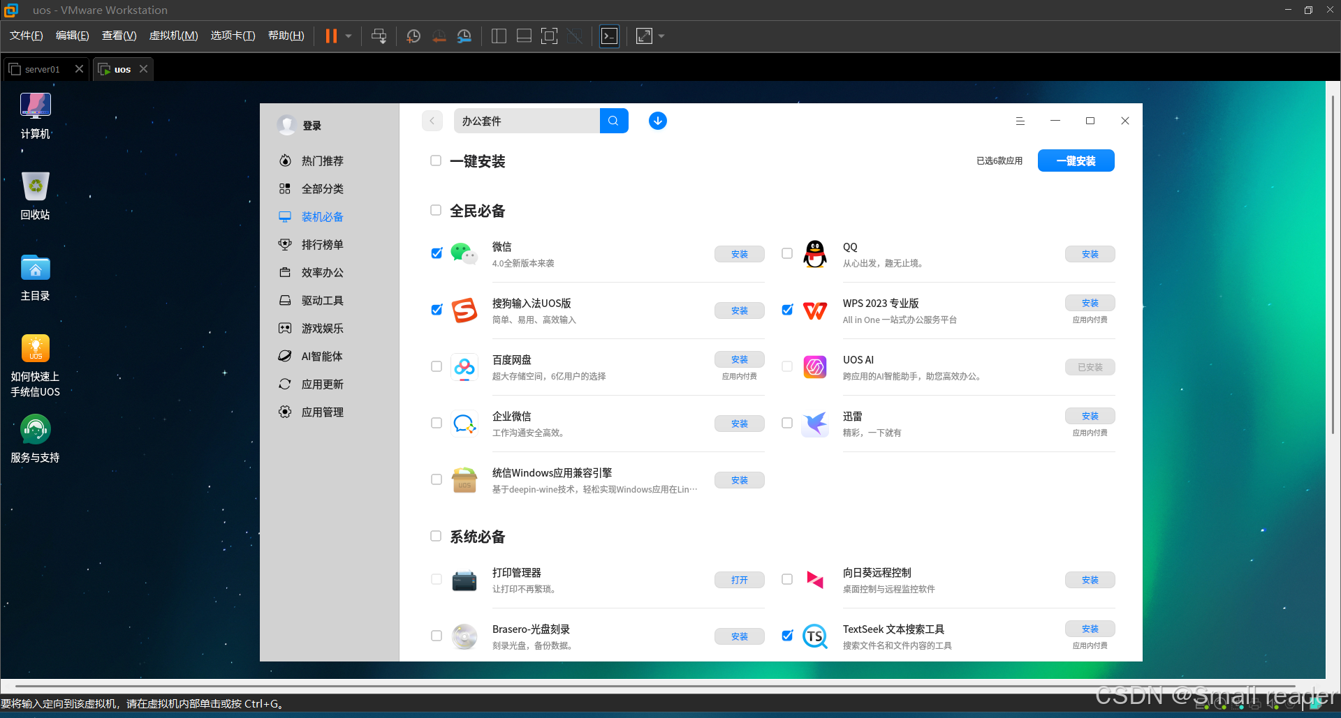Open the TextSeek search tool icon
This screenshot has width=1341, height=718.
click(815, 636)
